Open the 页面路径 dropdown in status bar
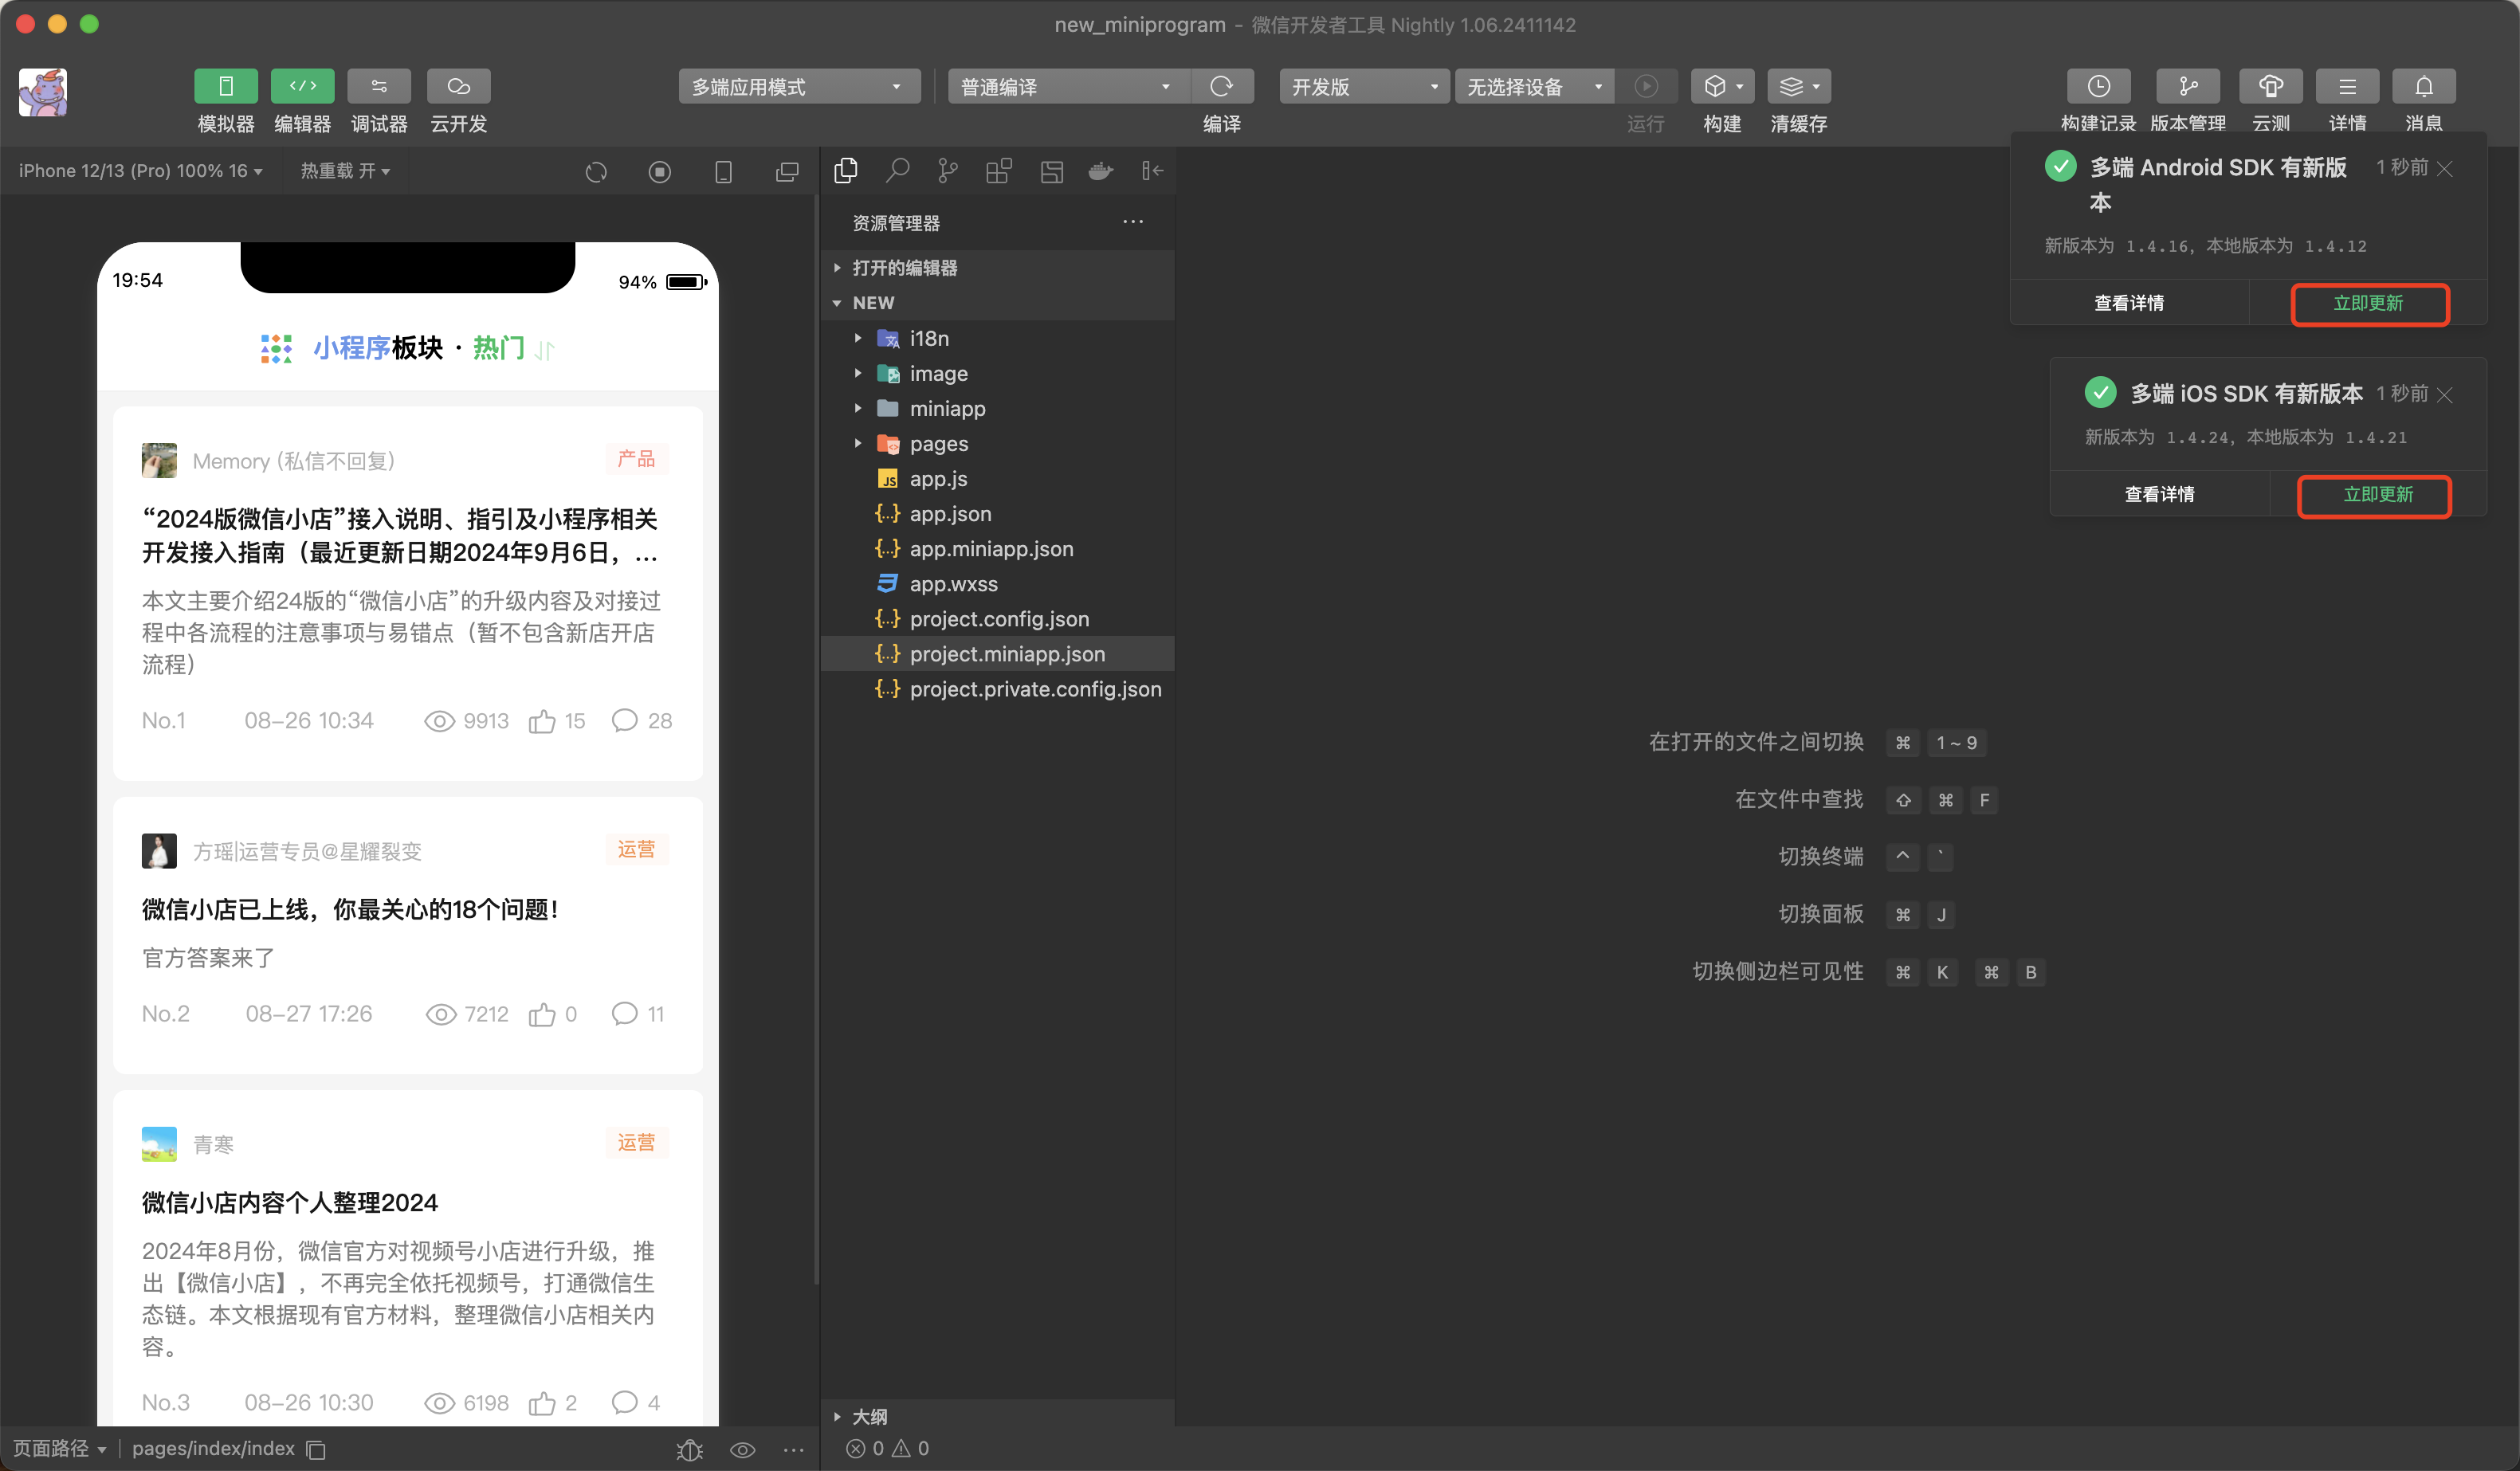Viewport: 2520px width, 1471px height. [x=59, y=1448]
